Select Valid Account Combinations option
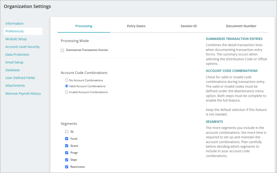 point(67,86)
